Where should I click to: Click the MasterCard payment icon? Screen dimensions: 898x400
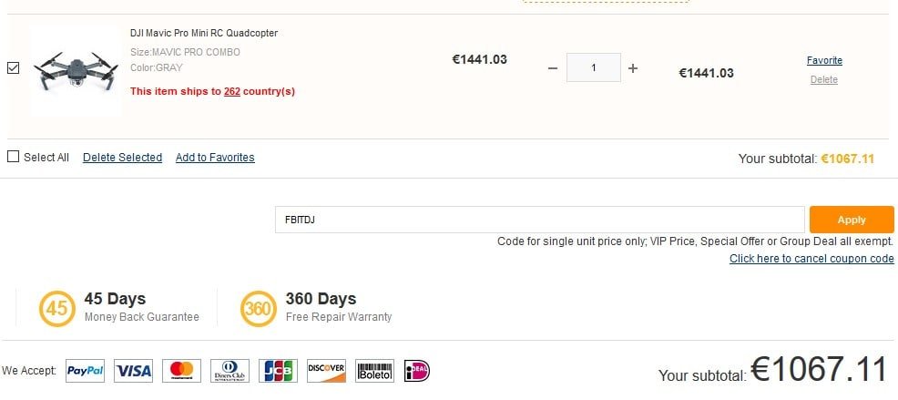[x=181, y=371]
